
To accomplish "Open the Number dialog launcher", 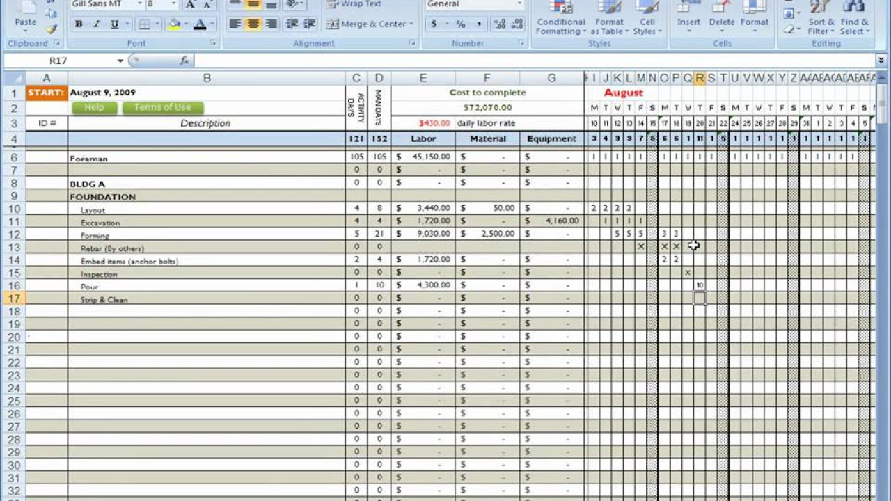I will [521, 43].
